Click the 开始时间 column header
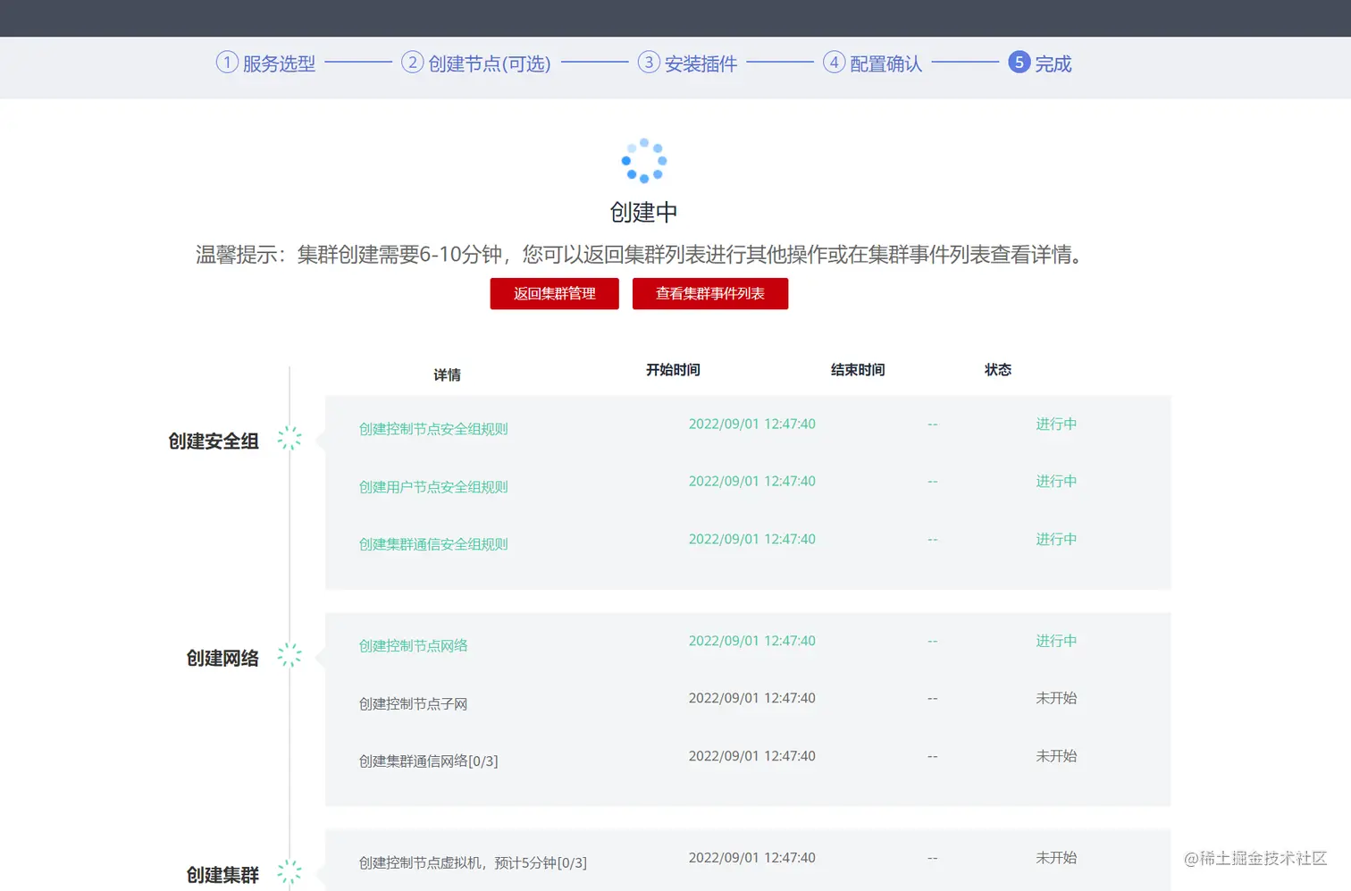Image resolution: width=1351 pixels, height=891 pixels. [x=674, y=370]
